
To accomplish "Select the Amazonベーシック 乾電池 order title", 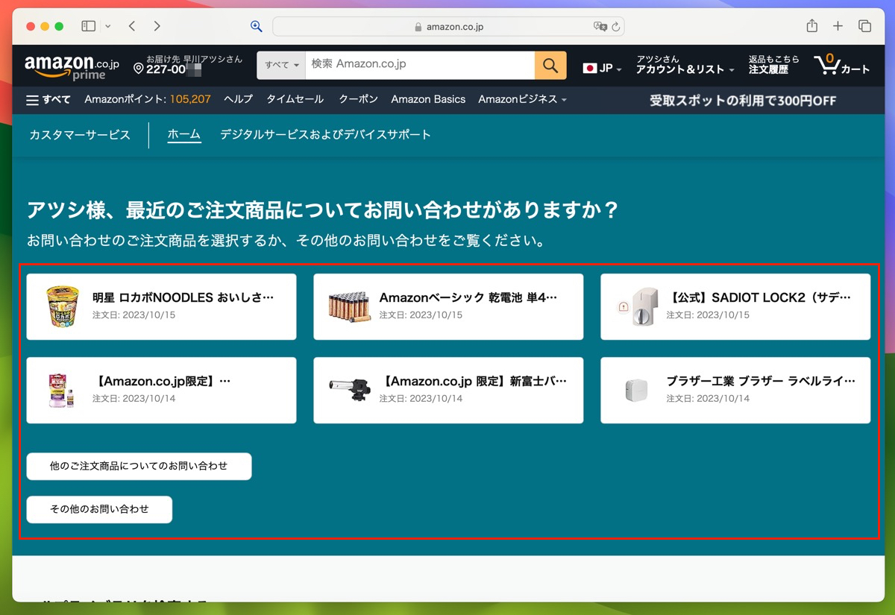I will 468,297.
